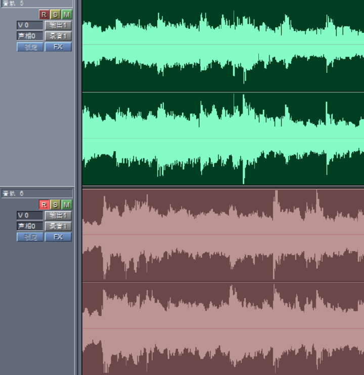Select the brown waveform clip in track 6
The height and width of the screenshot is (375, 364).
tap(223, 282)
